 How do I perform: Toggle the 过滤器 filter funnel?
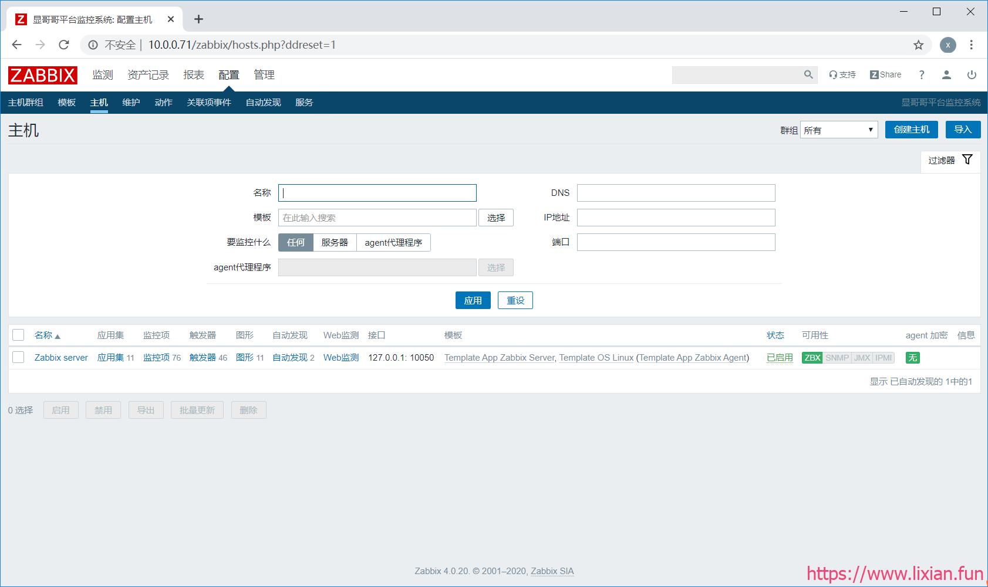967,160
